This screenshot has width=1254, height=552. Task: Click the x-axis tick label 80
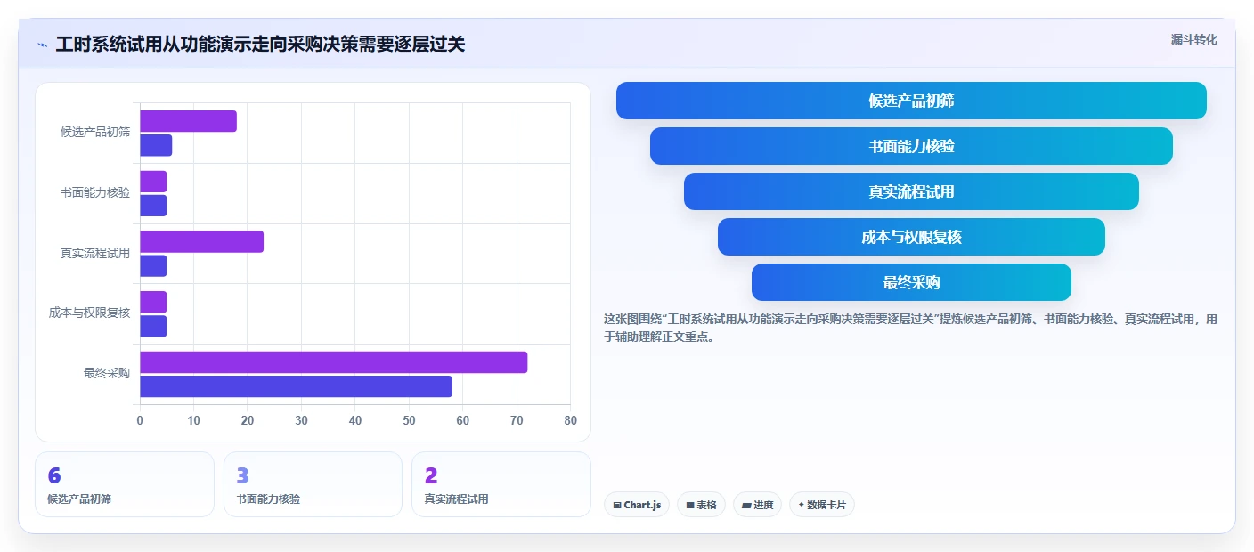point(571,420)
